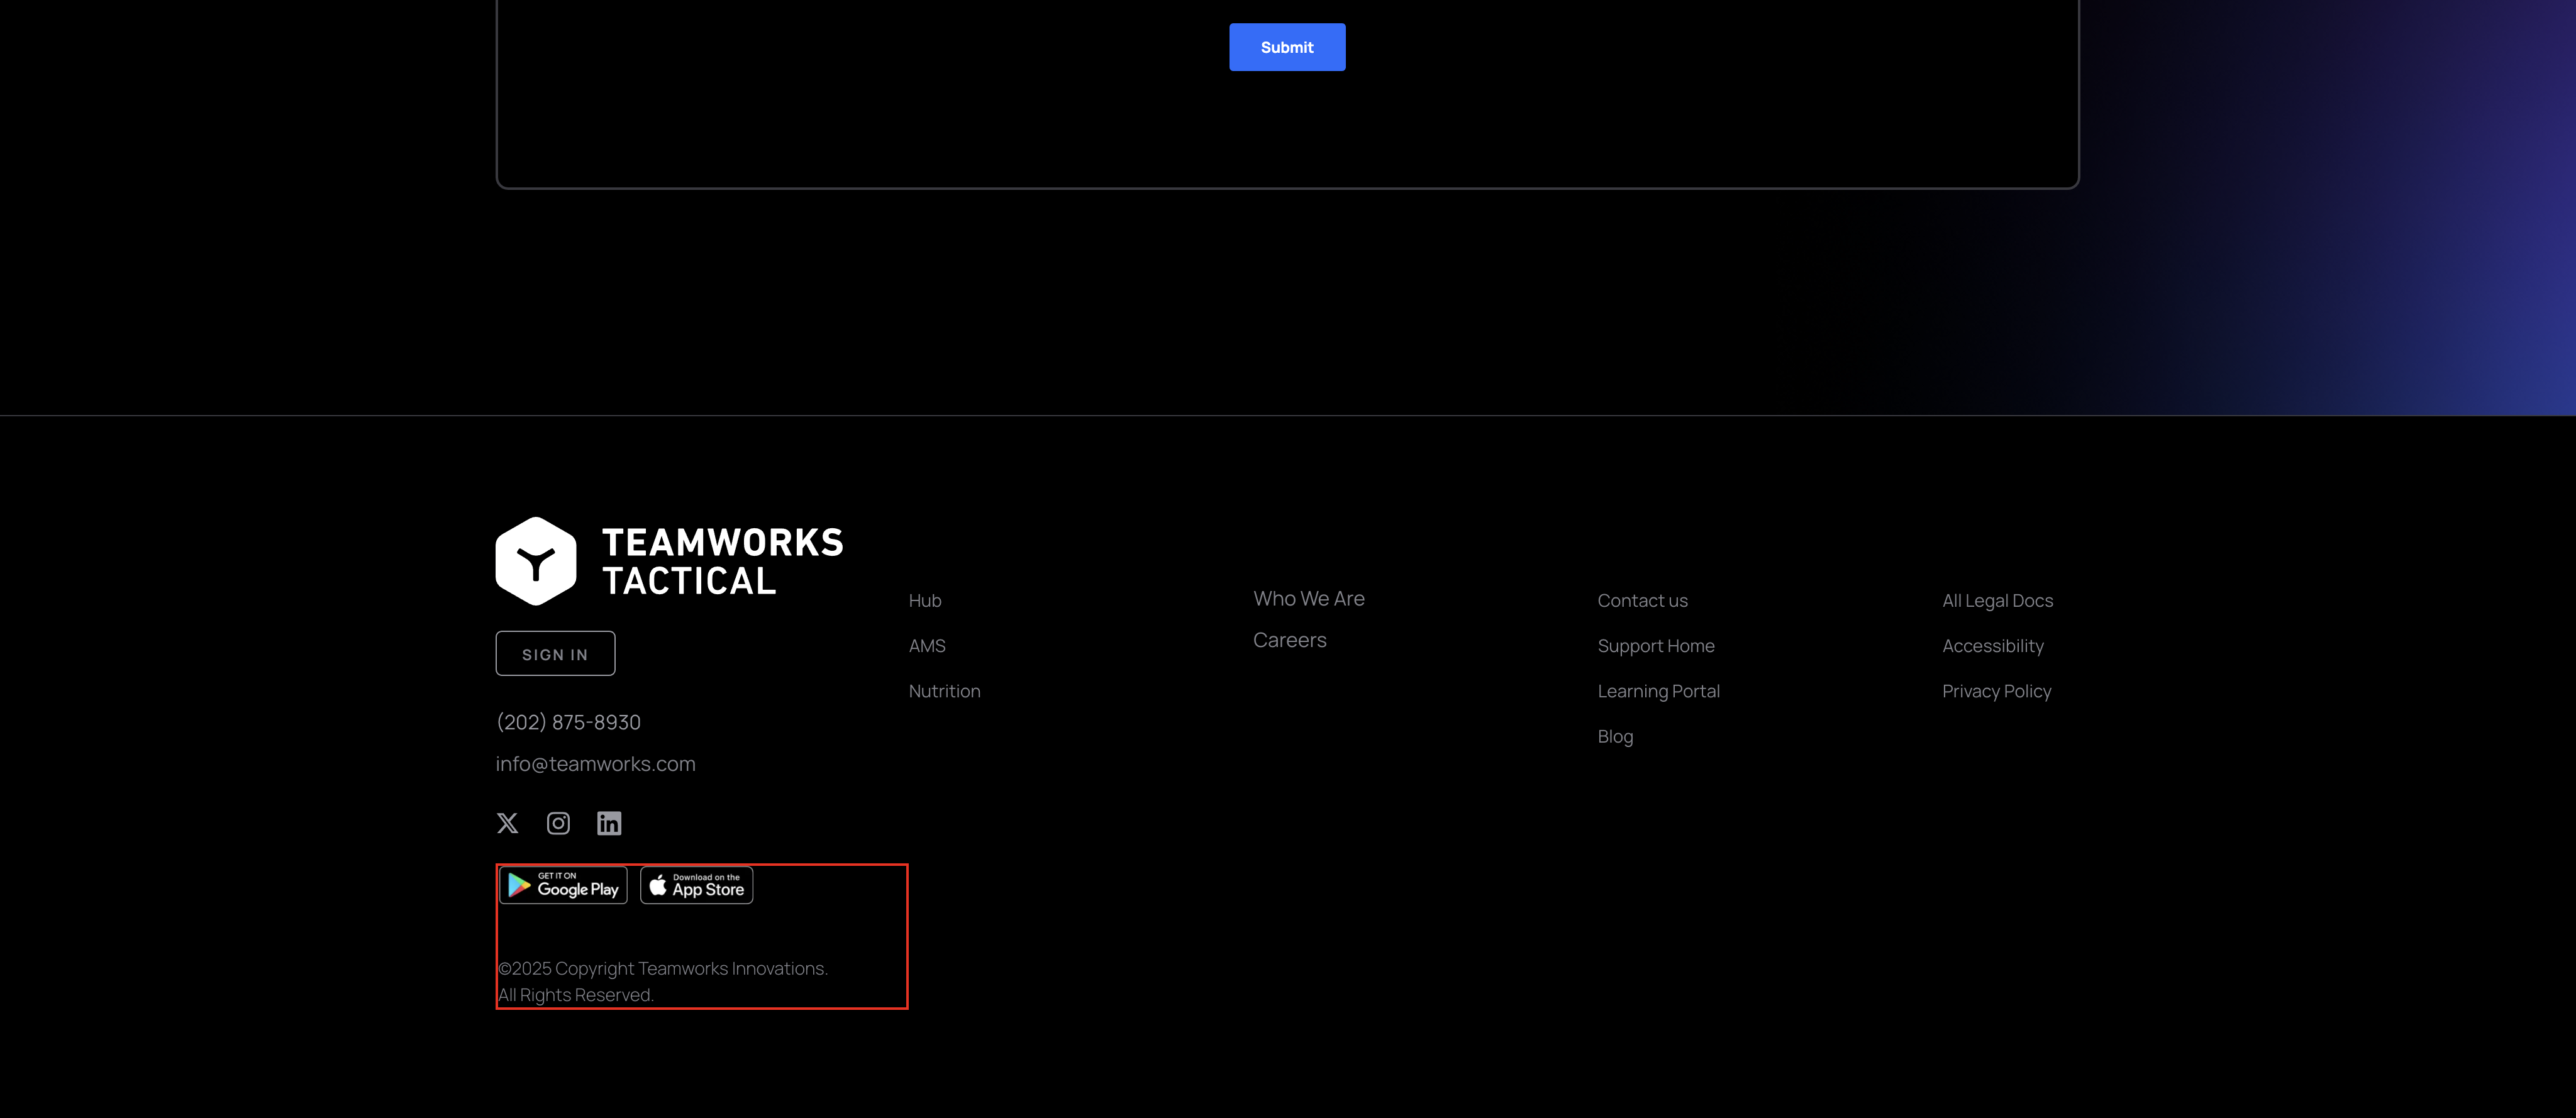Visit the Who We Are page
The height and width of the screenshot is (1118, 2576).
[x=1308, y=599]
